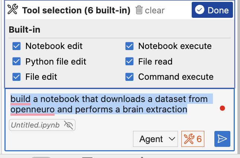Disable the File read checkbox

[x=129, y=62]
